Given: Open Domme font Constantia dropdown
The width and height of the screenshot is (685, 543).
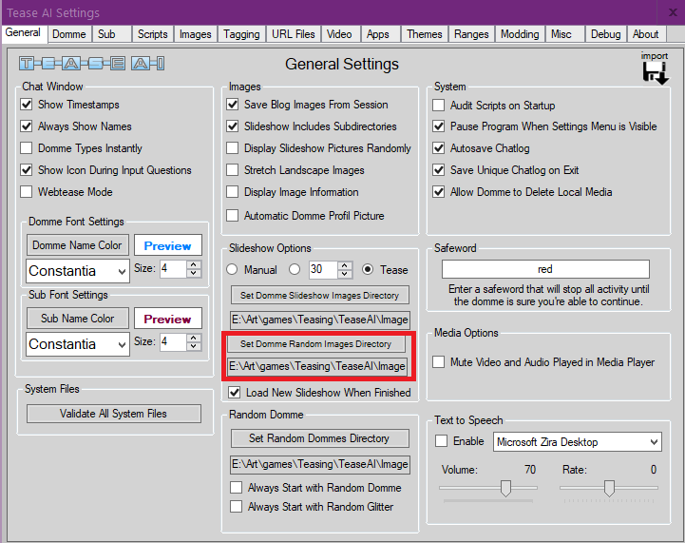Looking at the screenshot, I should click(122, 272).
